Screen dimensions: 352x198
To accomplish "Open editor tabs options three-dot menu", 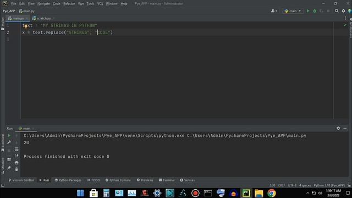I will 345,18.
